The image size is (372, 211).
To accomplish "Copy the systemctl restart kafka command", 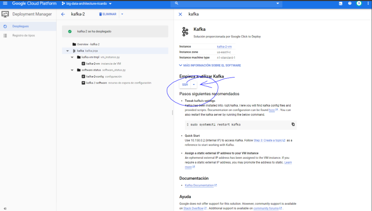I will click(x=293, y=124).
